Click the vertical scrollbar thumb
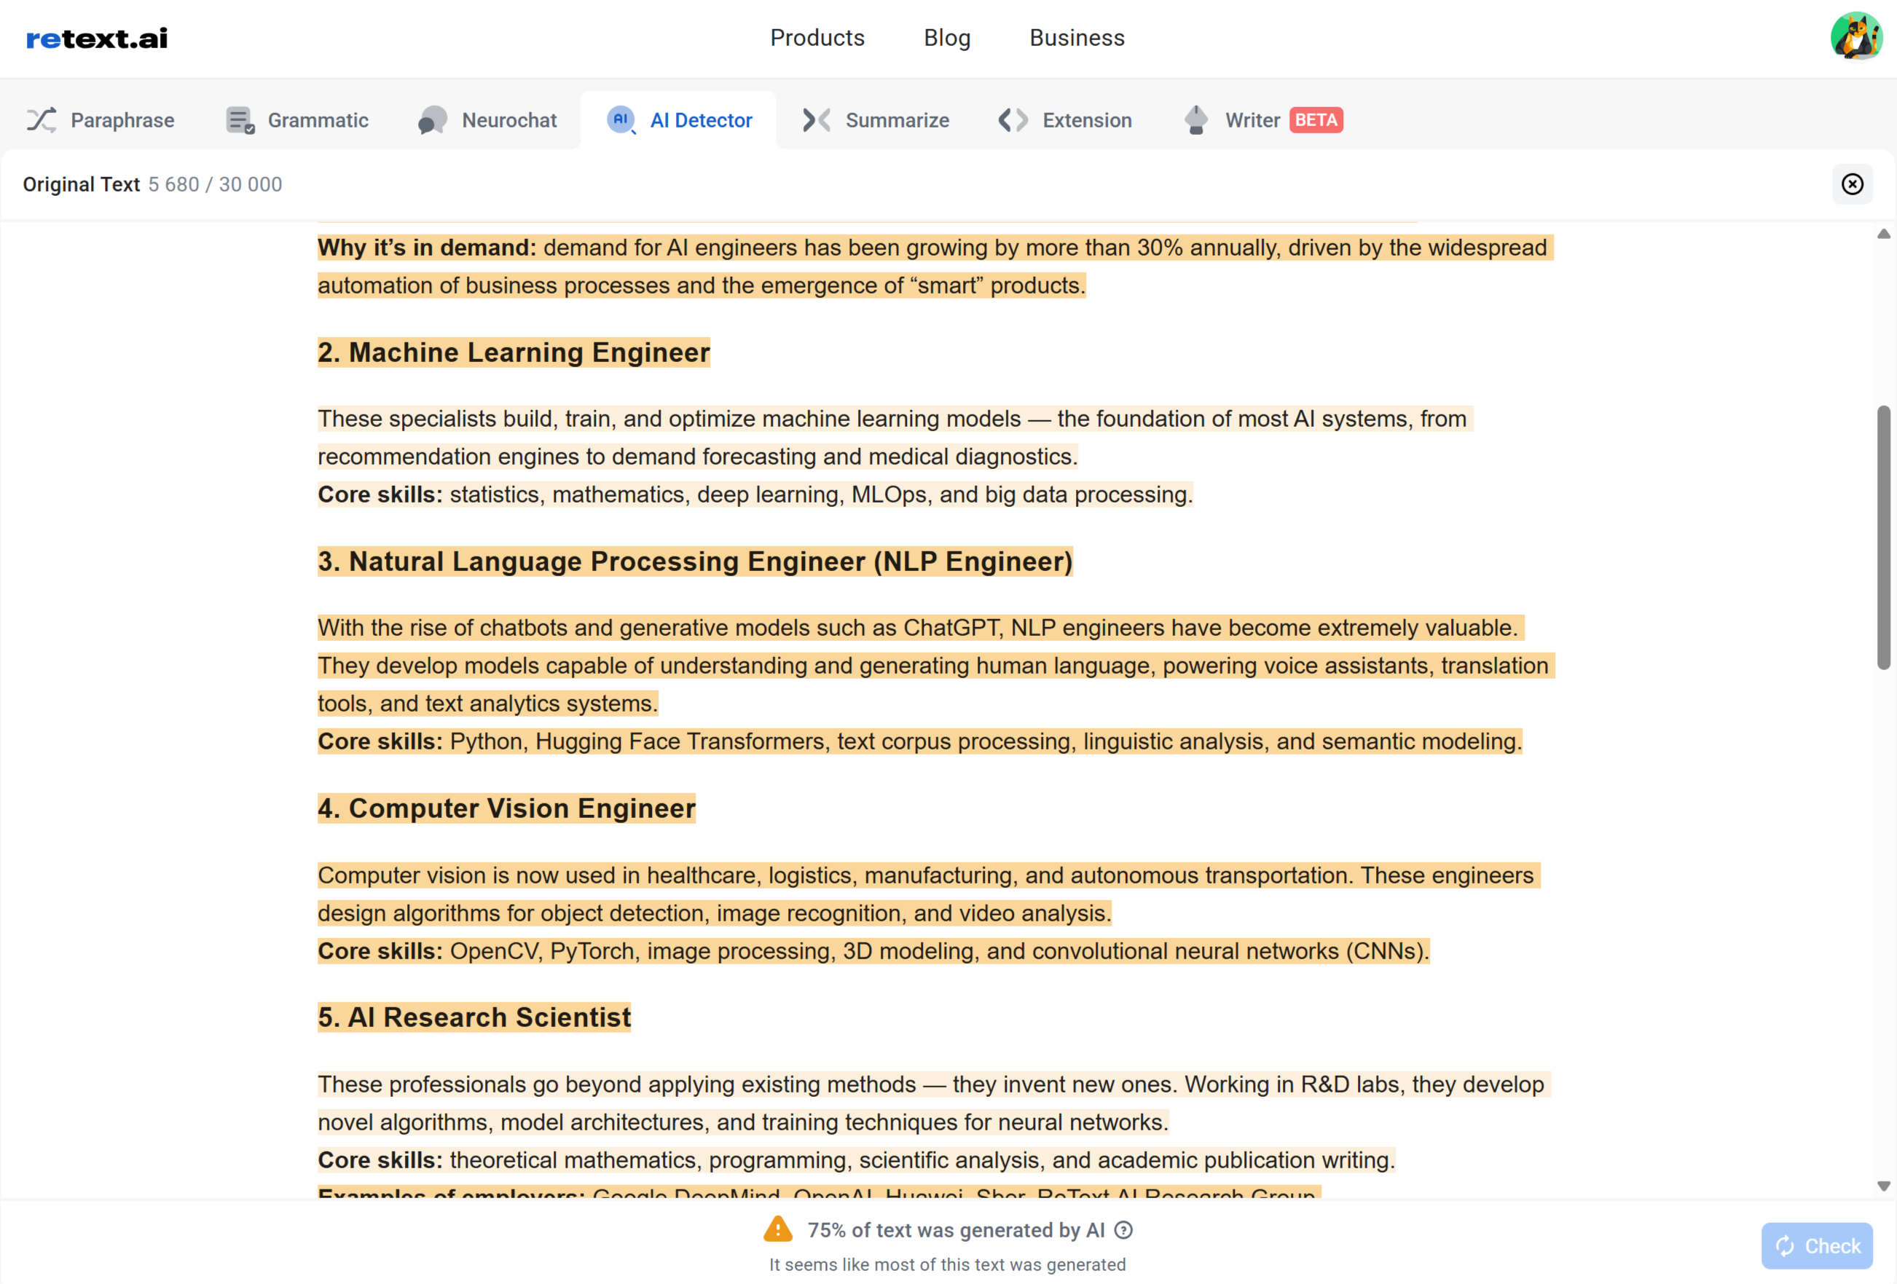Screen dimensions: 1897x1284 coord(1883,537)
